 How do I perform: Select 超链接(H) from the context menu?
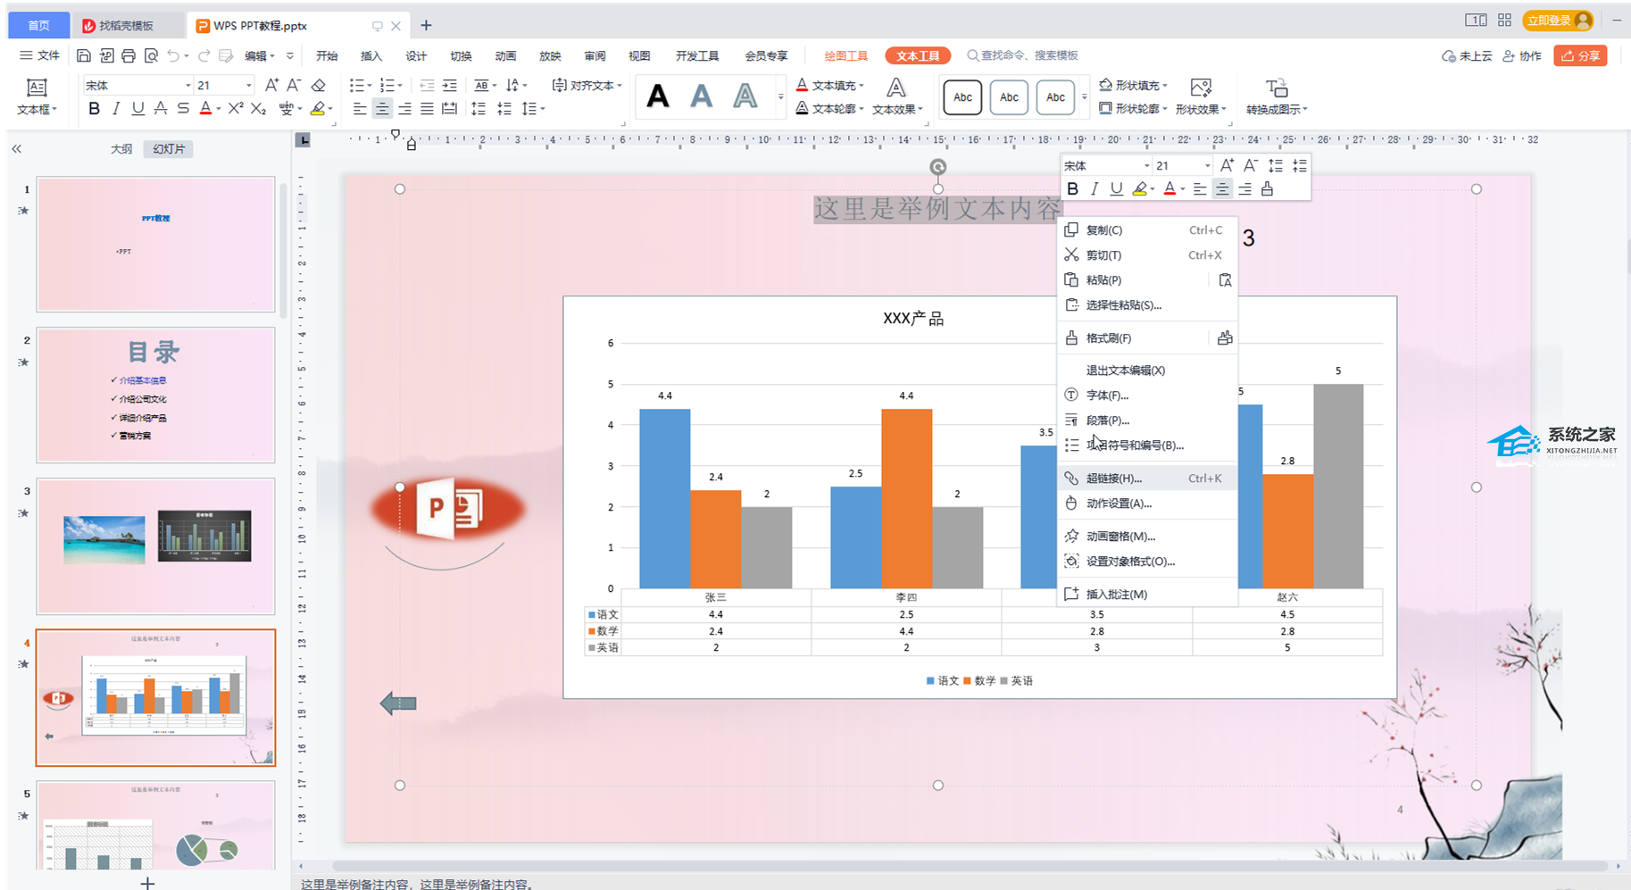[x=1113, y=478]
